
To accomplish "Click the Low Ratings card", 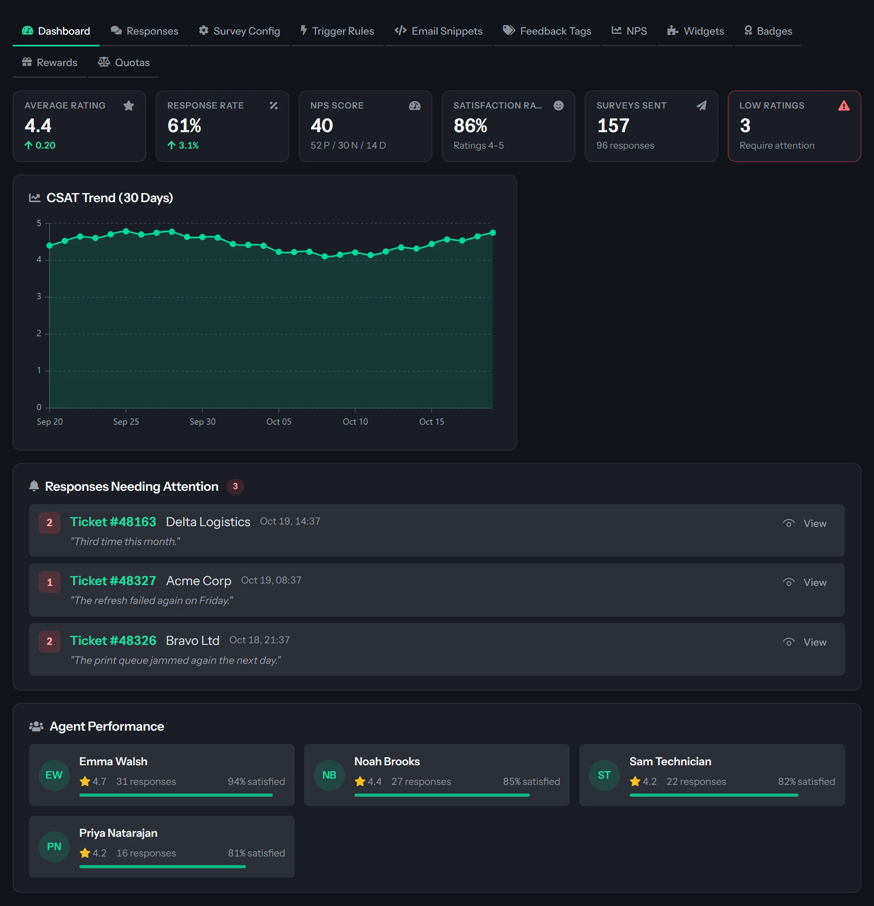I will pos(795,126).
